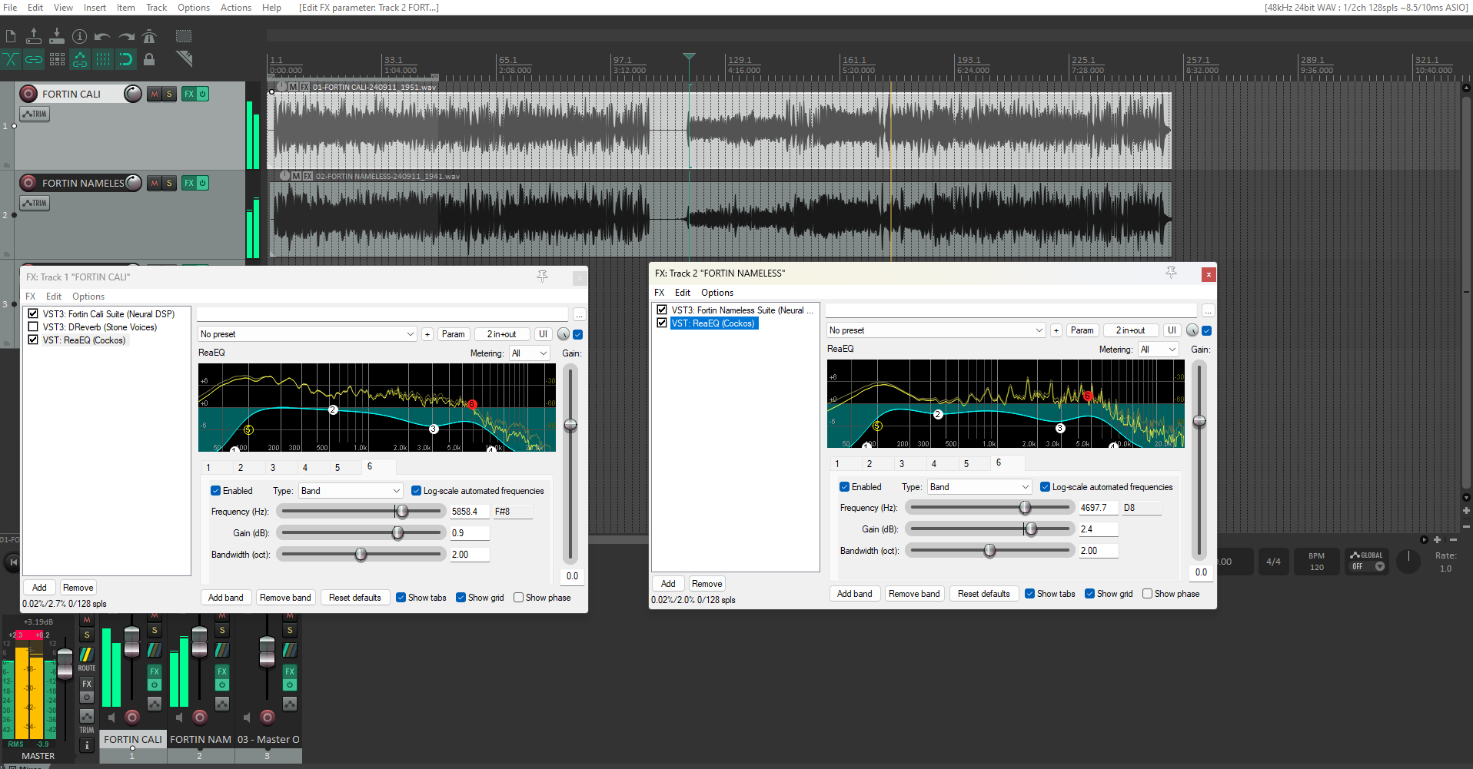This screenshot has width=1473, height=769.
Task: Select band tab 5 in Track 2 ReaEQ
Action: pos(966,463)
